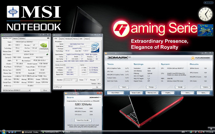This screenshot has width=215, height=134.
Task: Click Submit Your Results button
Action: (83, 120)
